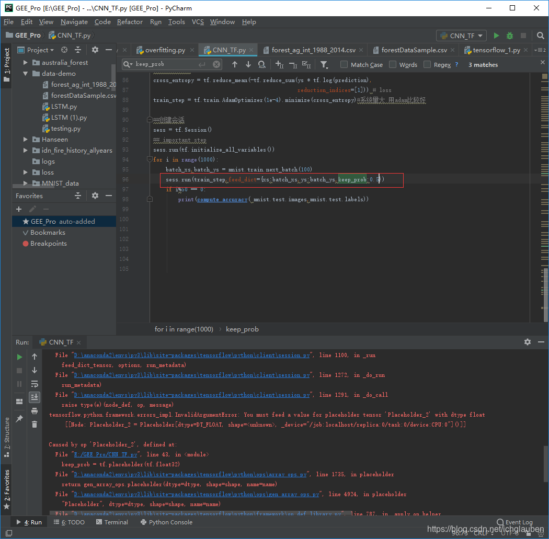Open the Event Log
Viewport: 549px width, 539px height.
(514, 522)
